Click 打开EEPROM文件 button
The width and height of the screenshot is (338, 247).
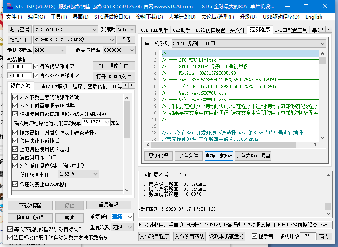(x=114, y=76)
